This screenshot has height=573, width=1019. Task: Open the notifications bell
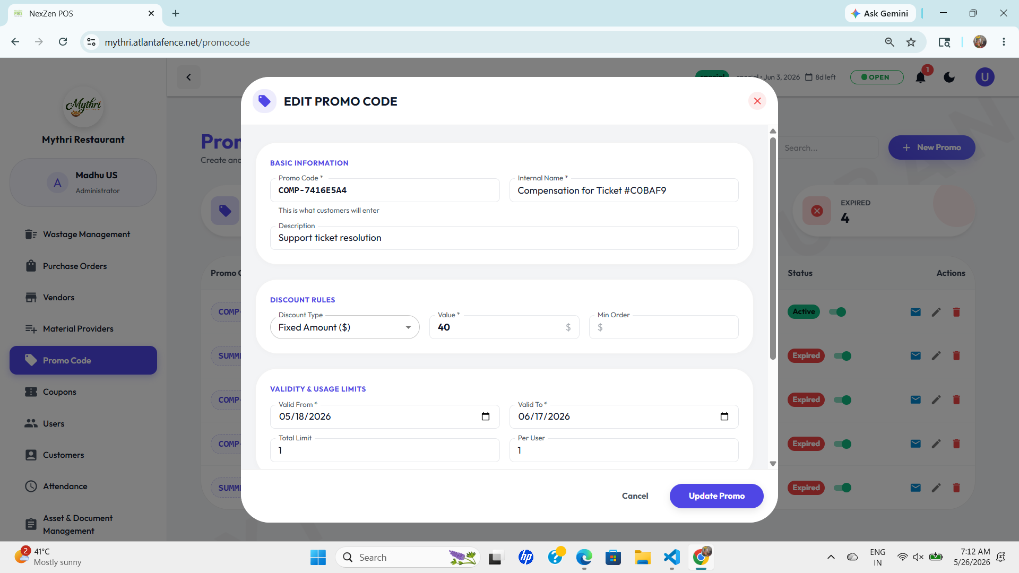coord(920,77)
